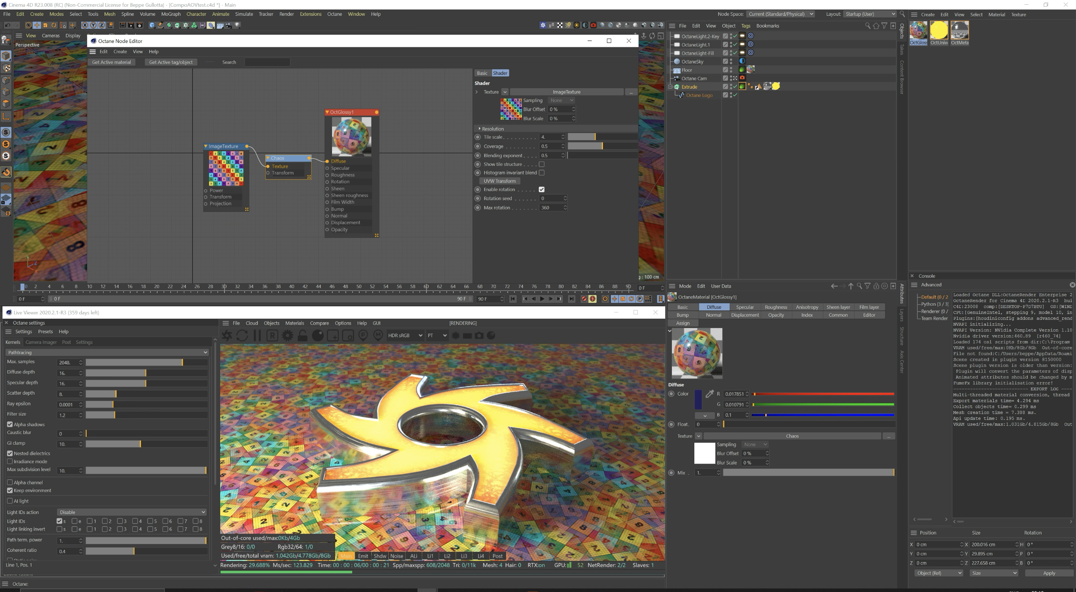Disable the Enable rotation checkbox
This screenshot has height=592, width=1076.
541,190
